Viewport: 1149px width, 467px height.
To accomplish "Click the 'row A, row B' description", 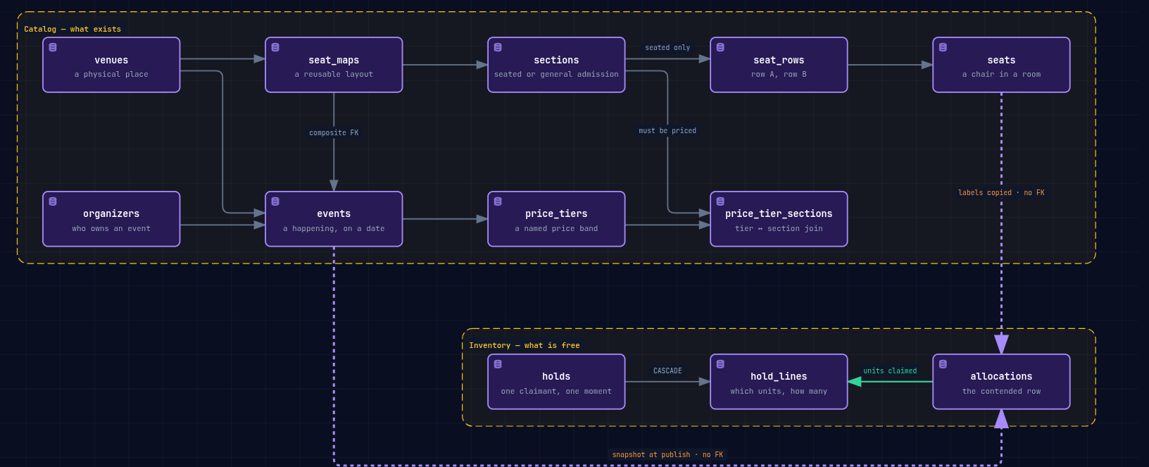I will coord(779,75).
